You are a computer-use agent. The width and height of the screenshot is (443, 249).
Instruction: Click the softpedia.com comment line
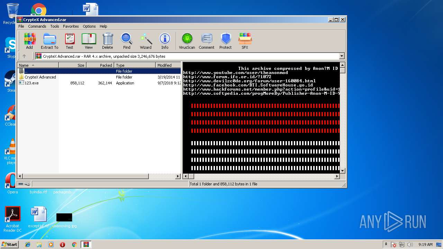[261, 93]
